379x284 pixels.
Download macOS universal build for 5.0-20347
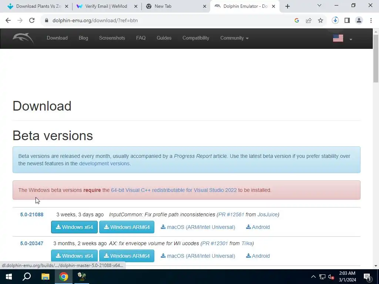tap(198, 256)
